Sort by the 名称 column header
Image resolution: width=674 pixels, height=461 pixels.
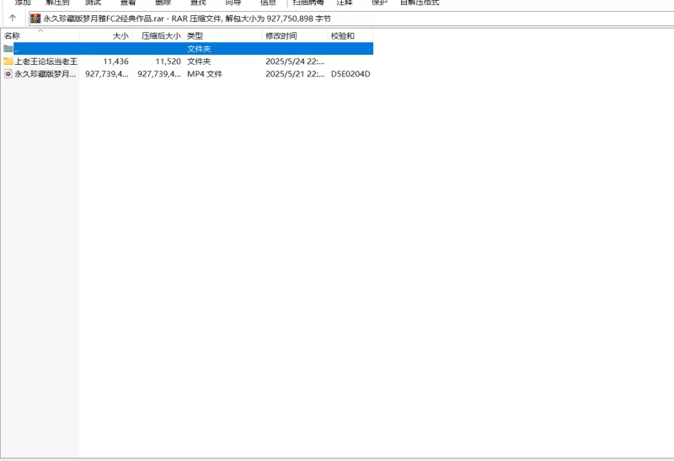40,35
